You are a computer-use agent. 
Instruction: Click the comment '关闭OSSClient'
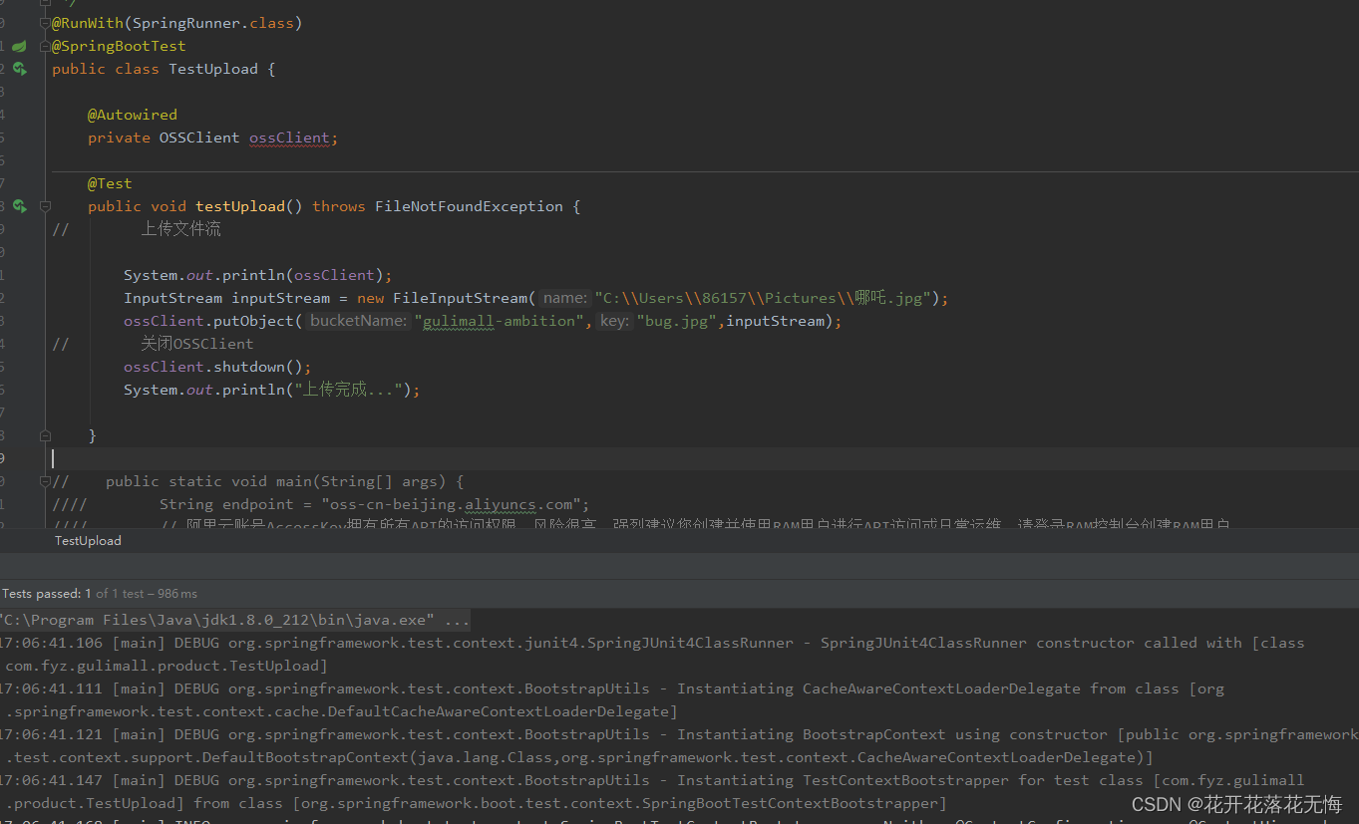click(x=196, y=344)
